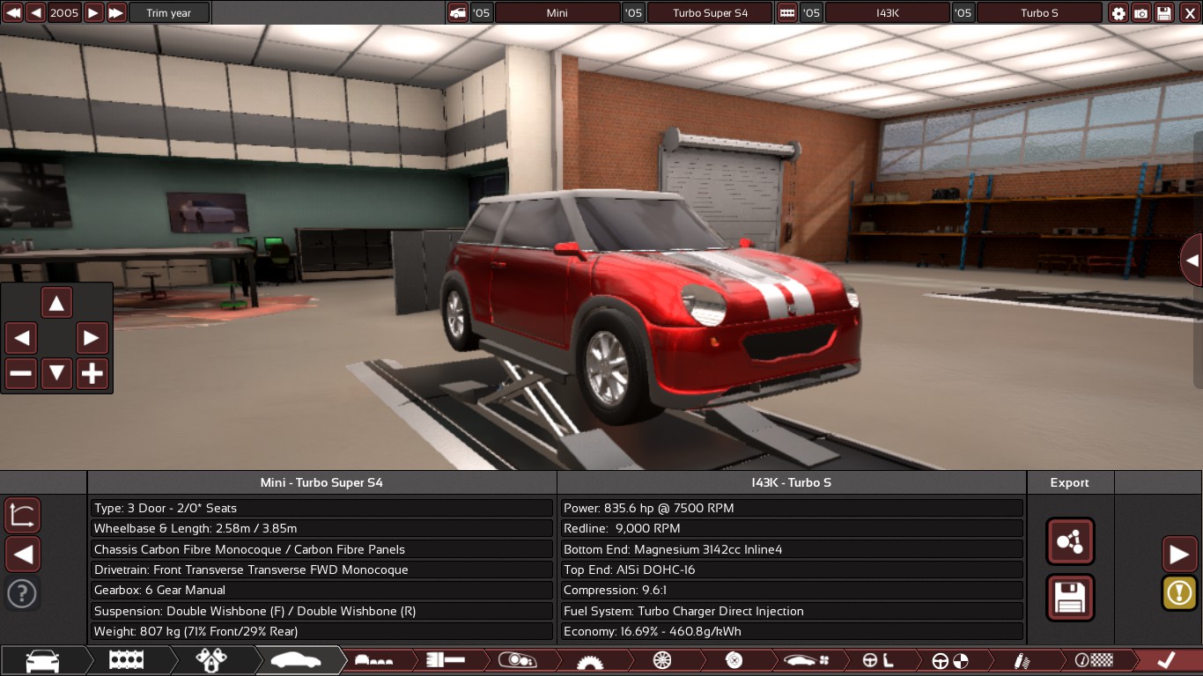Viewport: 1203px width, 676px height.
Task: Click the Drivetrain Front Transverse FWD row
Action: 321,569
